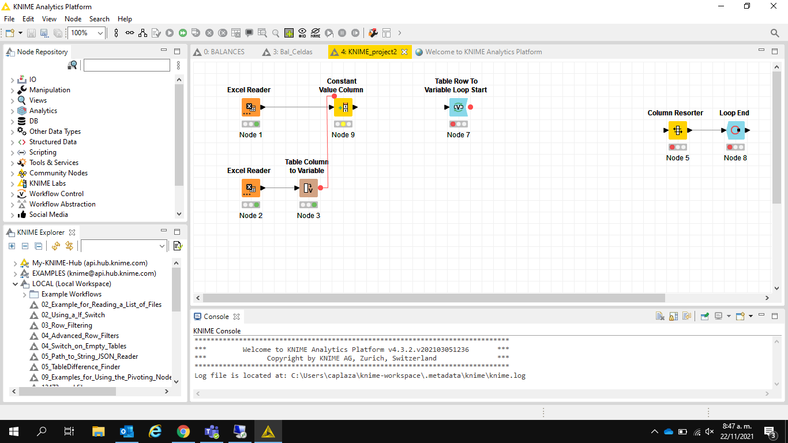Click workflow canvas vertical scrollbar

click(x=776, y=136)
